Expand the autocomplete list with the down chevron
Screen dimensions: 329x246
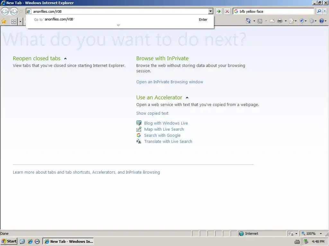118,25
